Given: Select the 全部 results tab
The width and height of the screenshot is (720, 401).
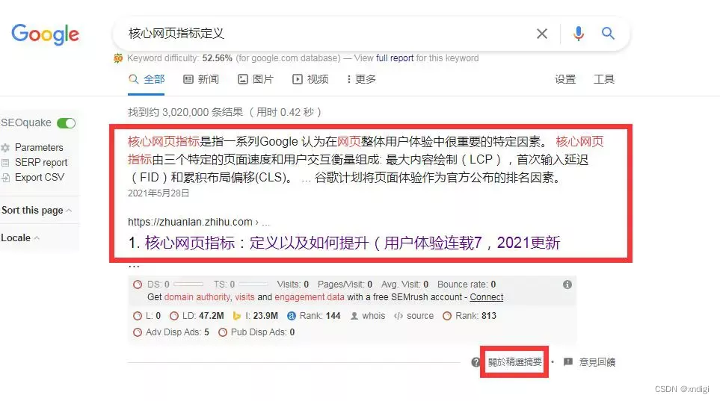Looking at the screenshot, I should (147, 79).
